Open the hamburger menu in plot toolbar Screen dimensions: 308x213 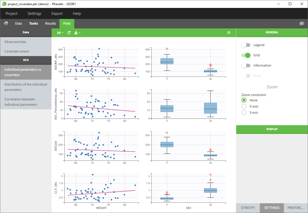pos(229,33)
